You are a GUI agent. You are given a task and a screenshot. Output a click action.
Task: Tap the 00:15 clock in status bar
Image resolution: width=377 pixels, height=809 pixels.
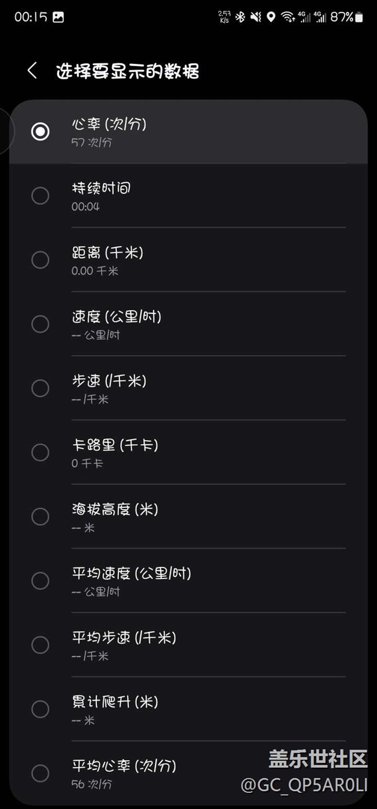[x=30, y=17]
